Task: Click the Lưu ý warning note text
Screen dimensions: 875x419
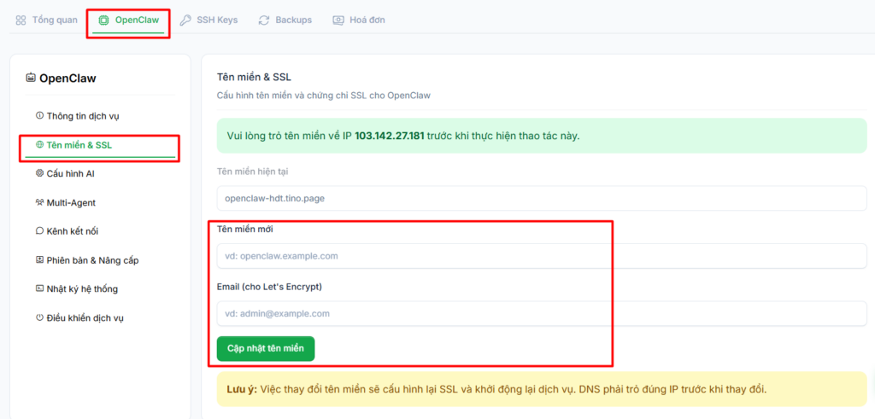Action: [496, 389]
